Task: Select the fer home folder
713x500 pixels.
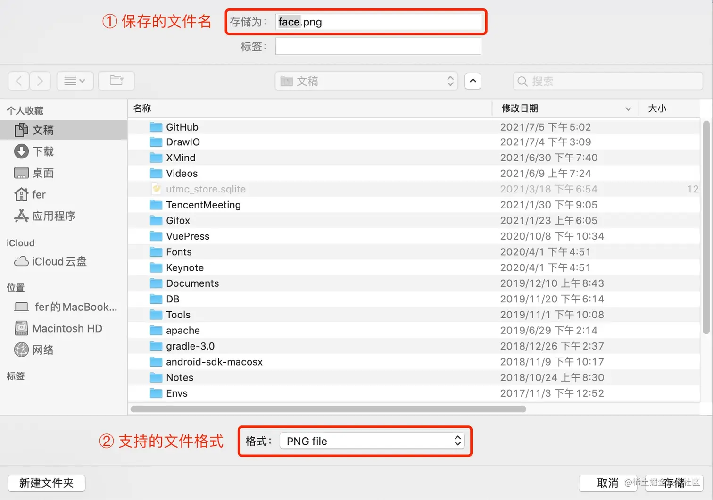Action: [64, 194]
